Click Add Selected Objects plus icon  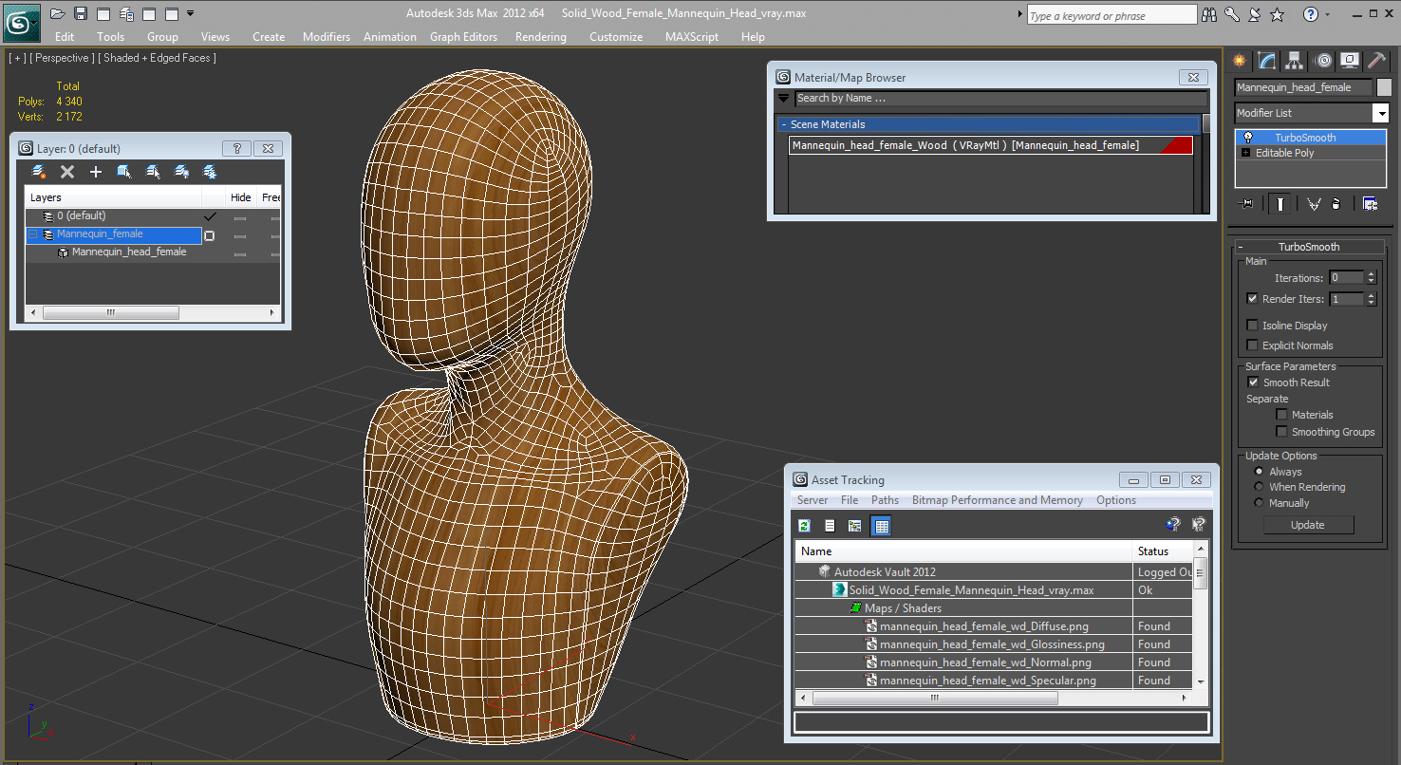click(96, 172)
